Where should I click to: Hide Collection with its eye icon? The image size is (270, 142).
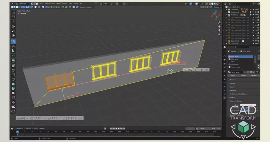point(256,10)
